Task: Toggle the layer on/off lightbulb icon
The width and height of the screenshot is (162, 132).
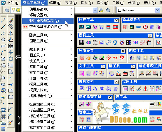Action: (x=13, y=10)
